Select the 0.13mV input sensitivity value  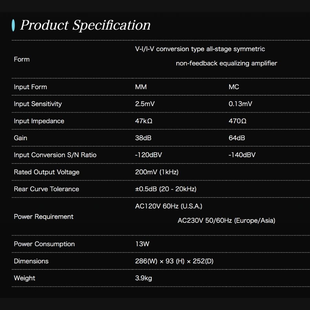click(240, 104)
